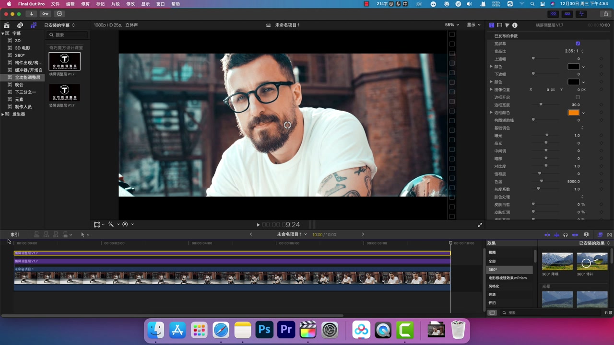This screenshot has height=345, width=614.
Task: Click the orange 边框颜色 color swatch
Action: tap(573, 113)
